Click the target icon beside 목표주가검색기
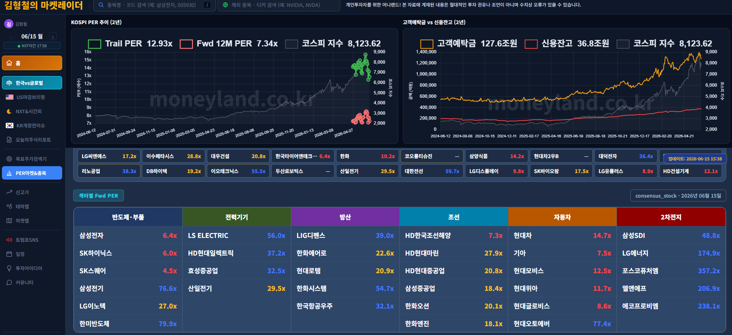The height and width of the screenshot is (335, 732). (9, 159)
